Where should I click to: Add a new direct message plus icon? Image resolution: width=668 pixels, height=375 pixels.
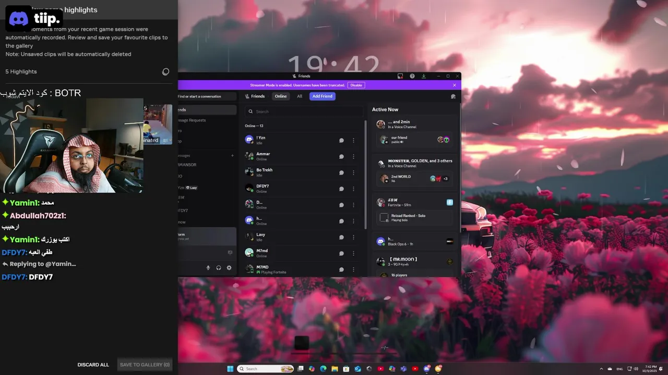tap(233, 155)
